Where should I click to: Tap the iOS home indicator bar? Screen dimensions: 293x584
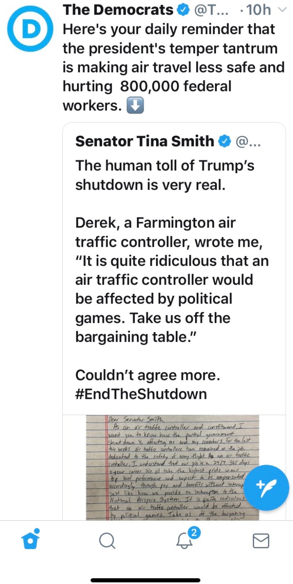coord(146,580)
